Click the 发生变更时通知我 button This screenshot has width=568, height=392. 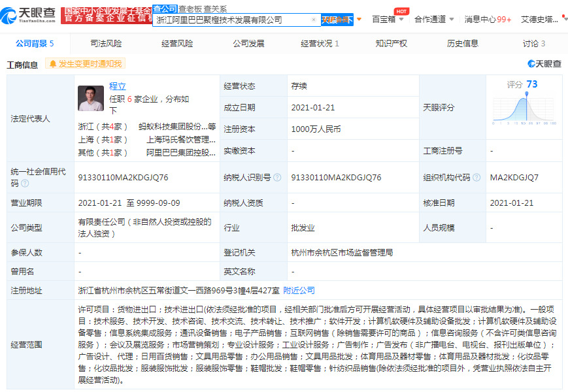(85, 64)
